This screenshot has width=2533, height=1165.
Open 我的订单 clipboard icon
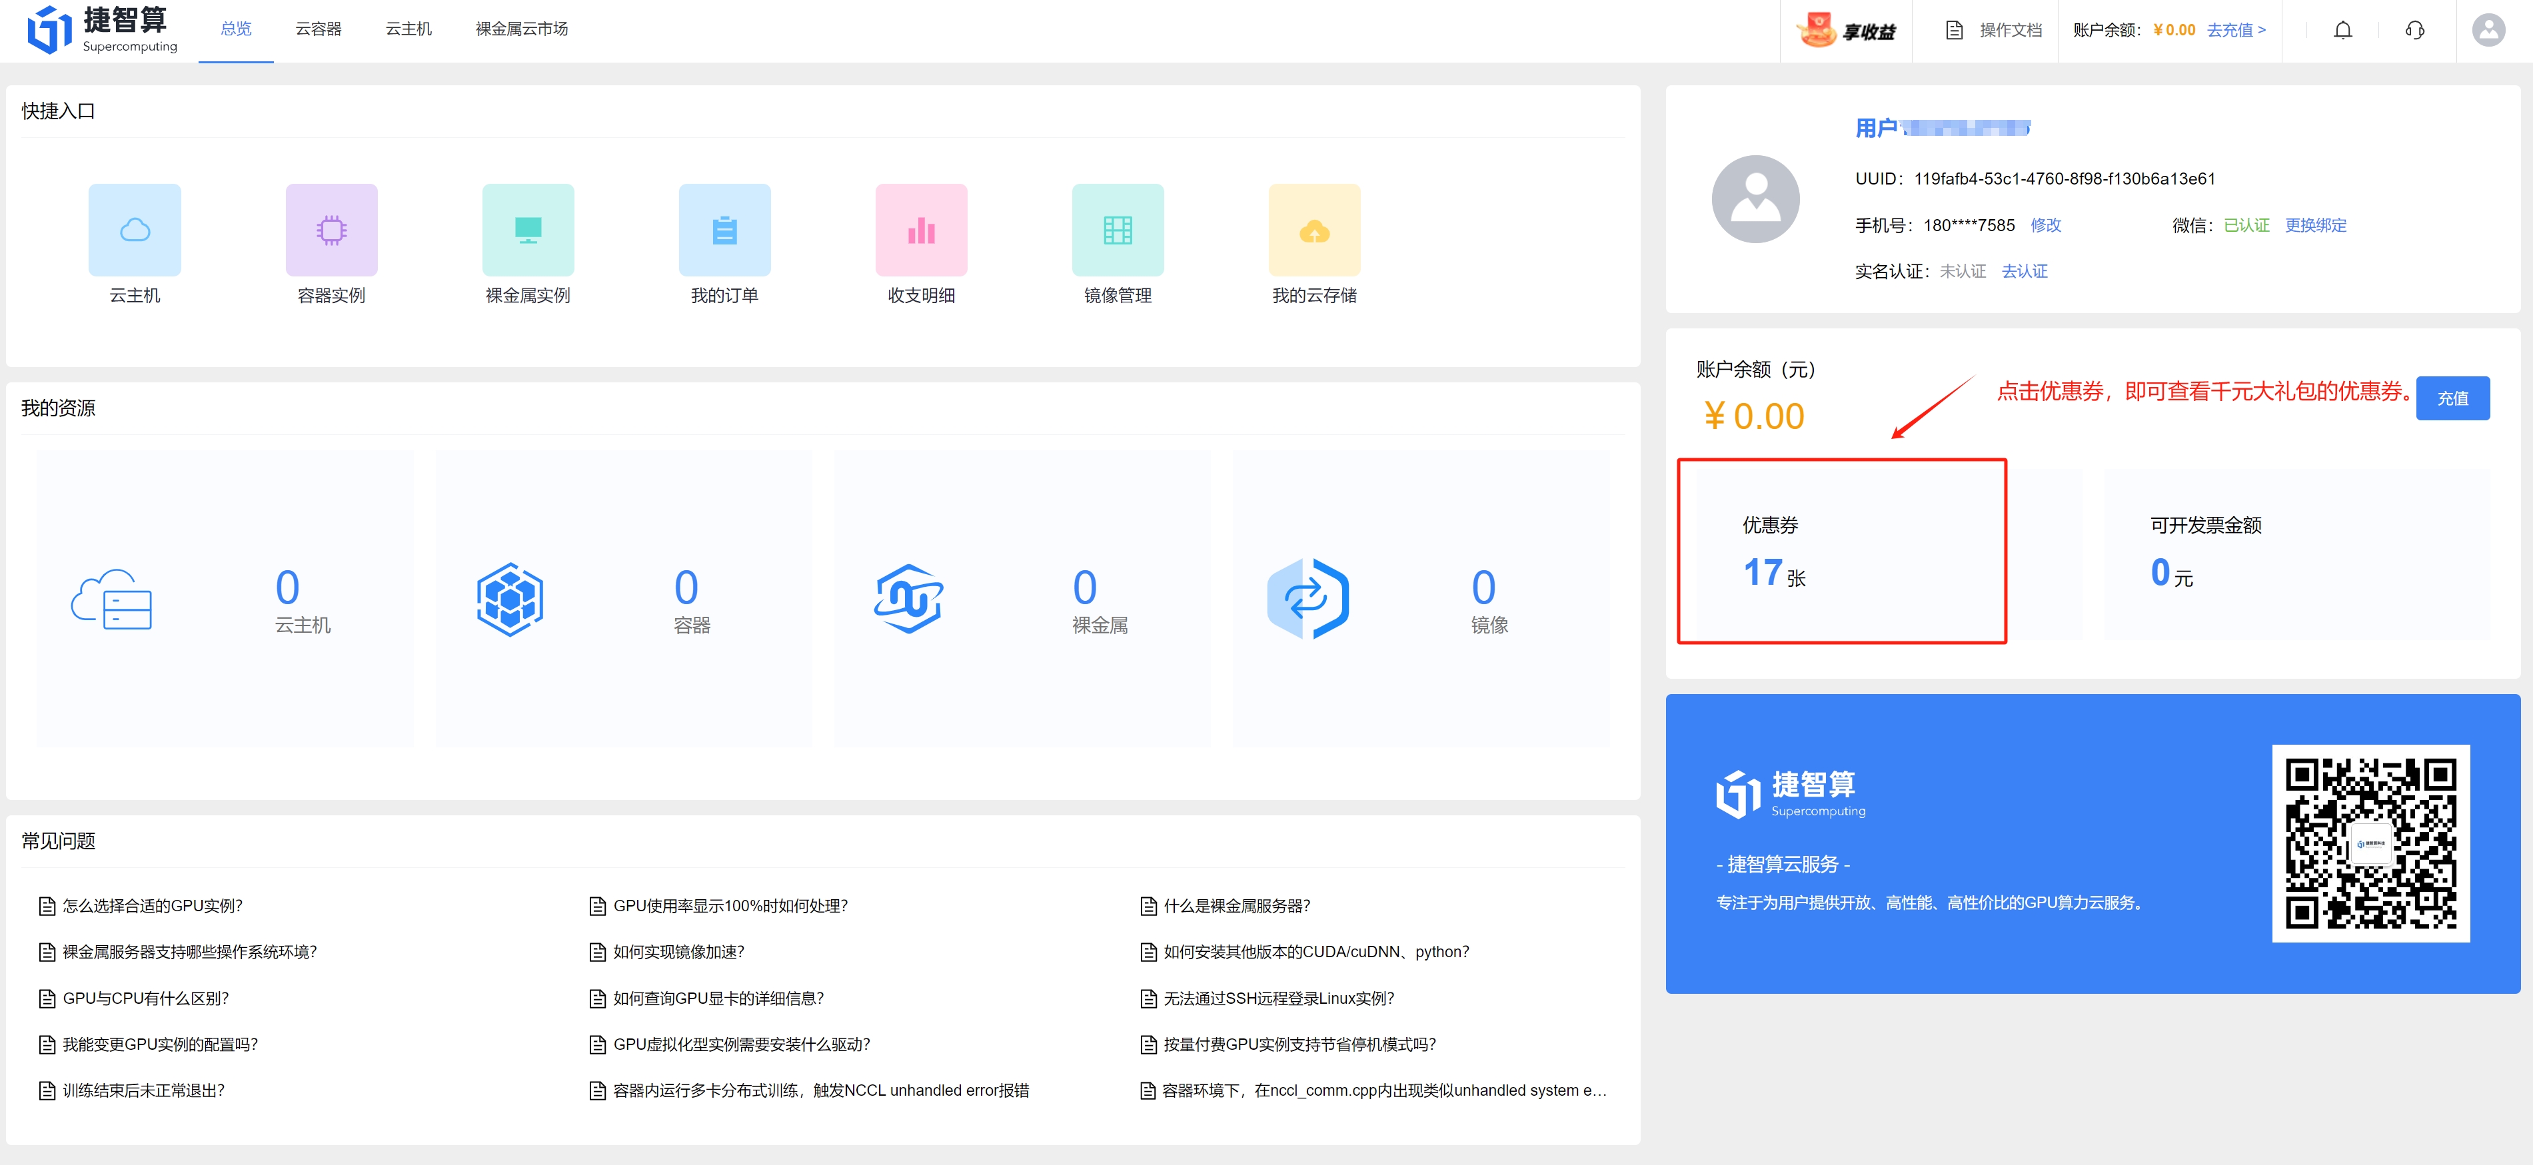tap(724, 230)
